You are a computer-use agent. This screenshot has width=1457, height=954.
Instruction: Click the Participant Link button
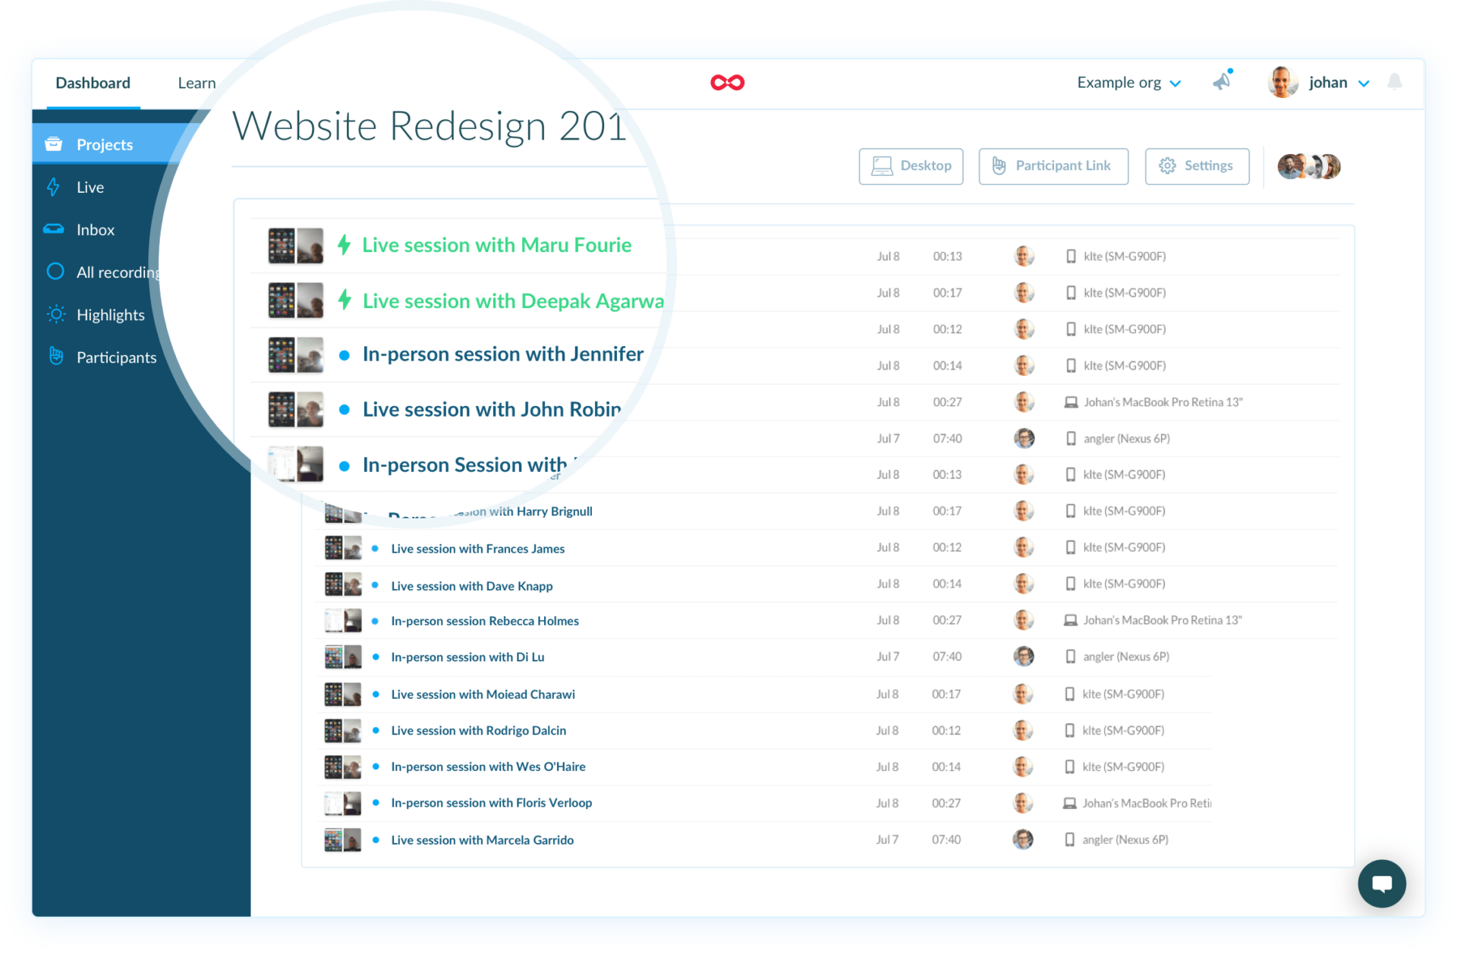tap(1053, 165)
